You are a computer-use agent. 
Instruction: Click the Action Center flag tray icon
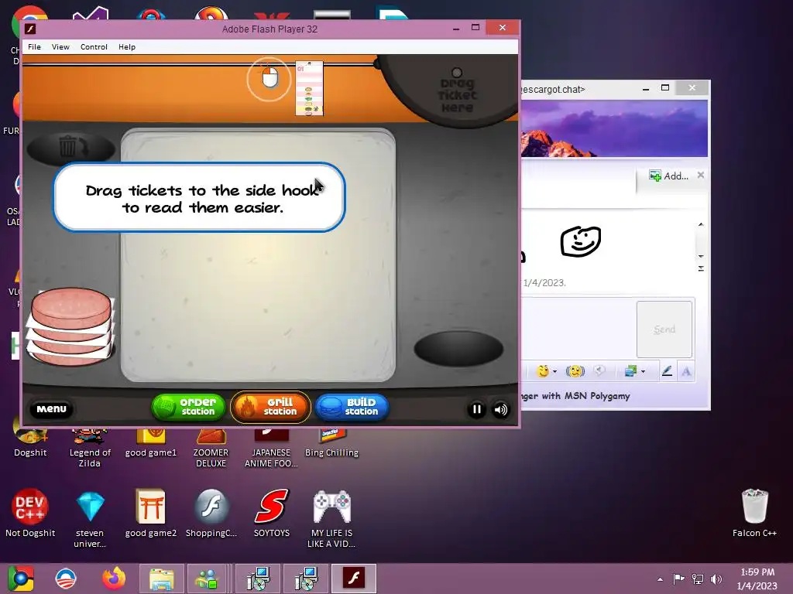[678, 579]
